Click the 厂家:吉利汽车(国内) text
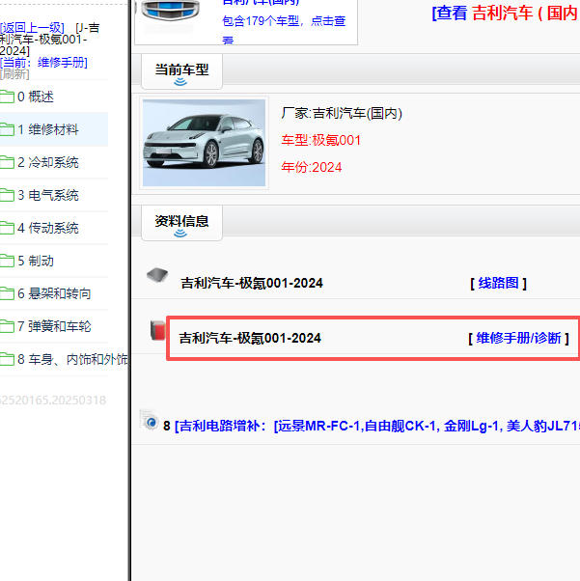Viewport: 580px width, 581px height. click(x=342, y=113)
